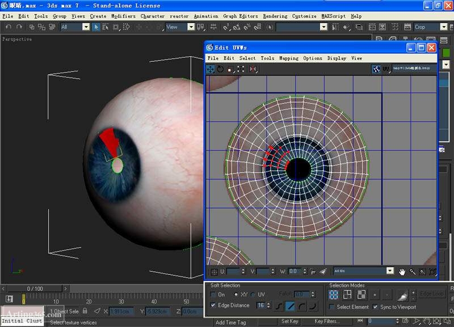Select the UV soft selection radio button
Screen dimensions: 454x327
tap(253, 294)
